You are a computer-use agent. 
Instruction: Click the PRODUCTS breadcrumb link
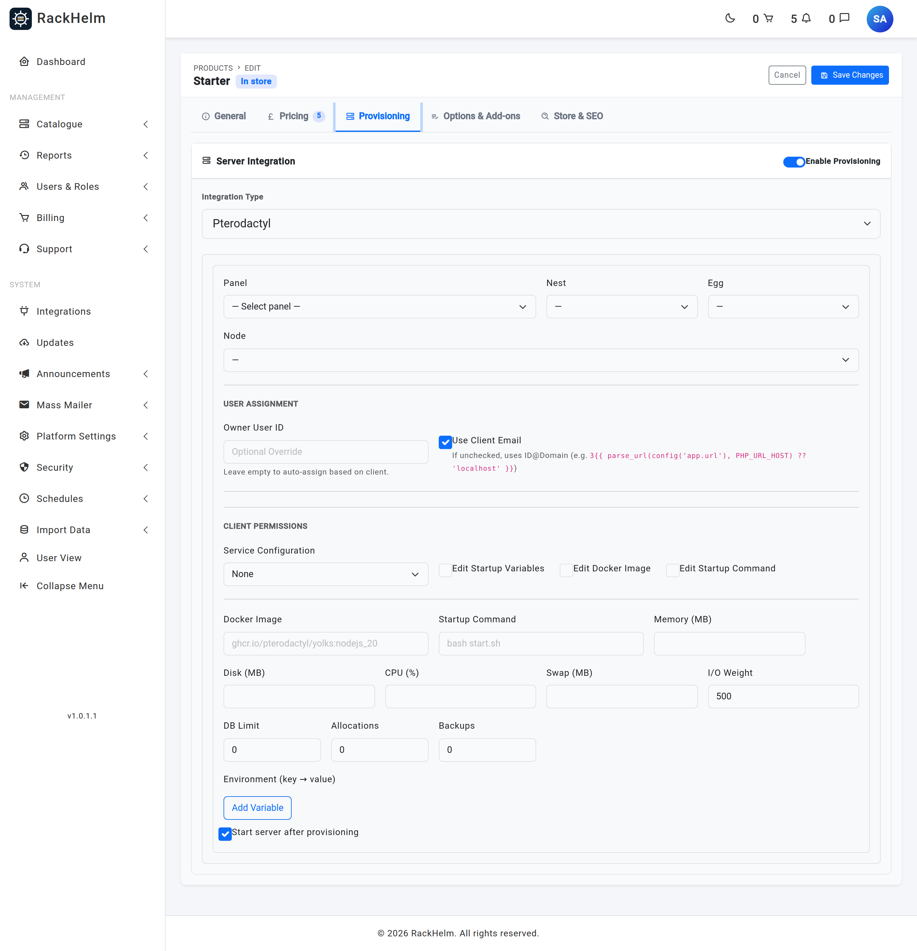[x=213, y=68]
